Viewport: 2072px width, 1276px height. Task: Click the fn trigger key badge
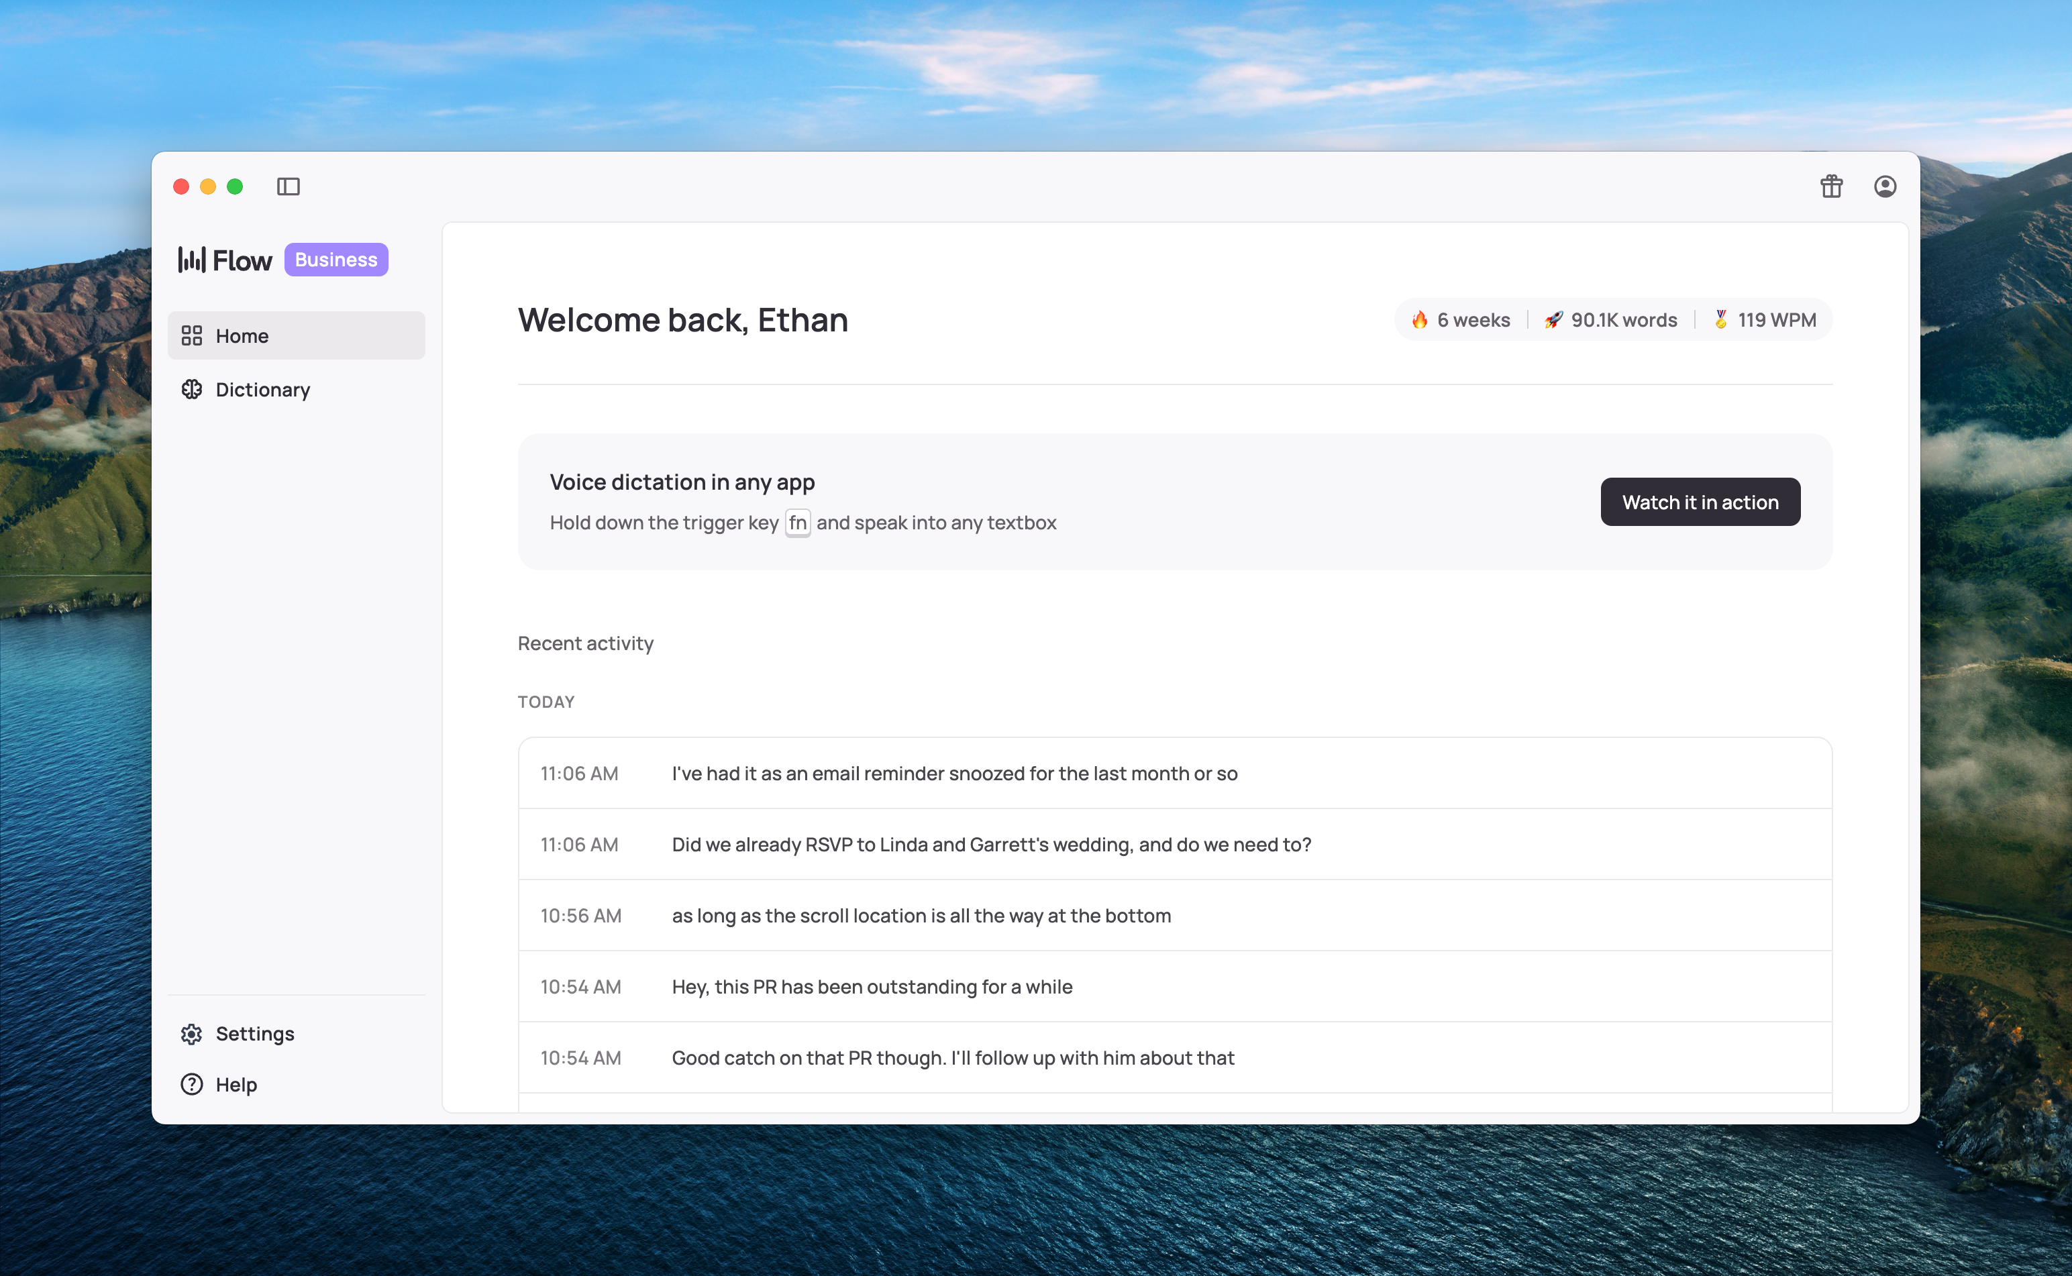click(798, 523)
